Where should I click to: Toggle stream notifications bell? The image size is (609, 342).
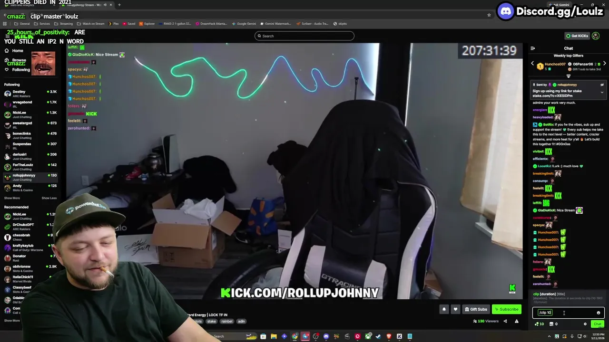pyautogui.click(x=444, y=309)
